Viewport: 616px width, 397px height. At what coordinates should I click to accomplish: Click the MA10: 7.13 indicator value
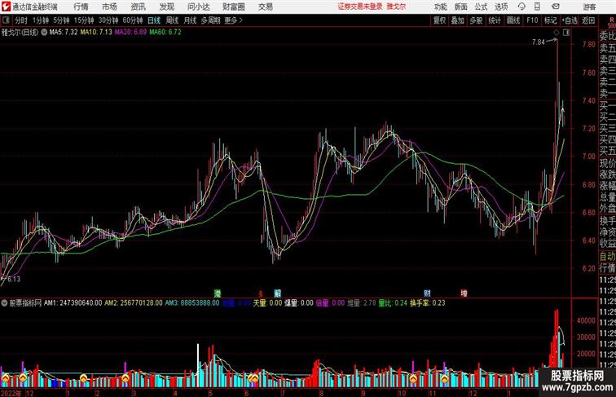[96, 33]
